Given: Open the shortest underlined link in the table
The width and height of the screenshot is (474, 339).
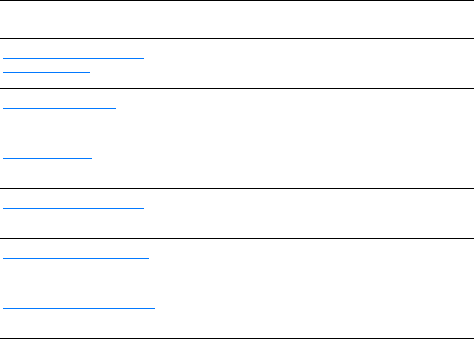Looking at the screenshot, I should click(x=47, y=158).
